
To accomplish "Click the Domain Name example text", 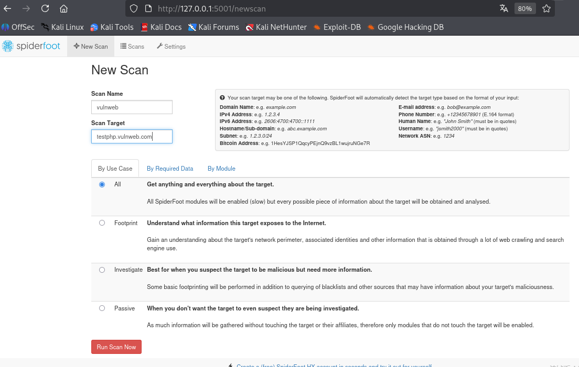I will (x=281, y=107).
